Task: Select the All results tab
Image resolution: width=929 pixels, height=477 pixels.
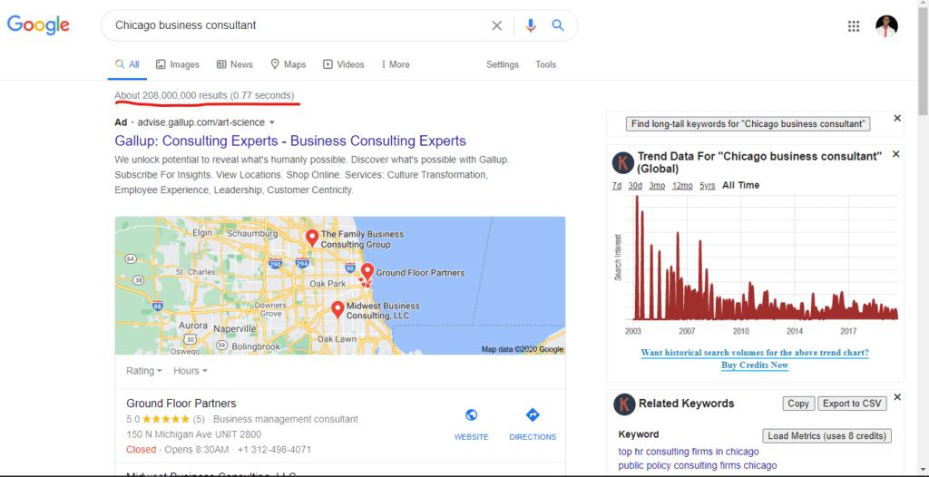Action: click(x=127, y=64)
